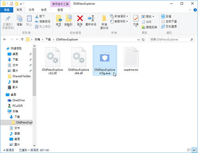Click Copy path in ribbon

[43, 21]
